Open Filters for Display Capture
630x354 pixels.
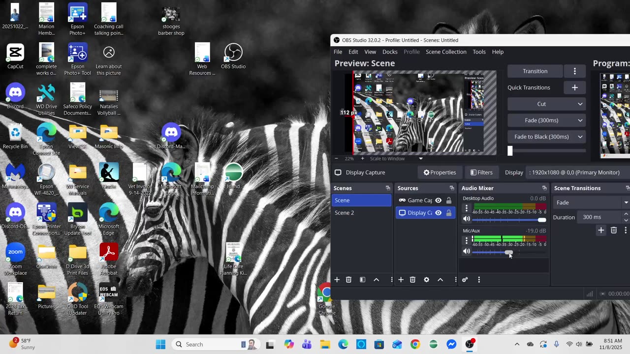pyautogui.click(x=481, y=173)
